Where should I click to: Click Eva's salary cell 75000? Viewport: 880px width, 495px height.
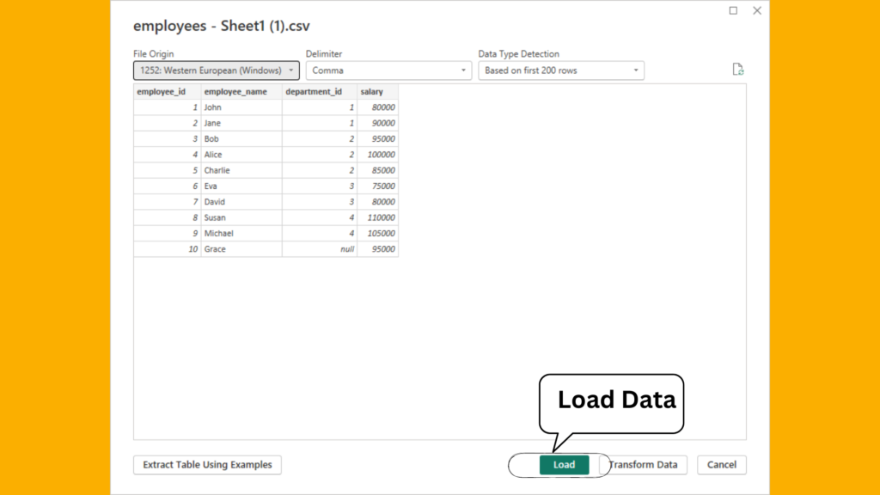(x=378, y=186)
